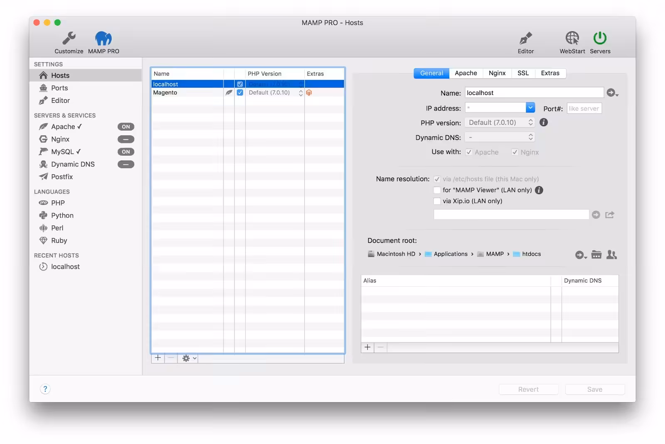Click the Magento extras icon in hosts list

309,93
